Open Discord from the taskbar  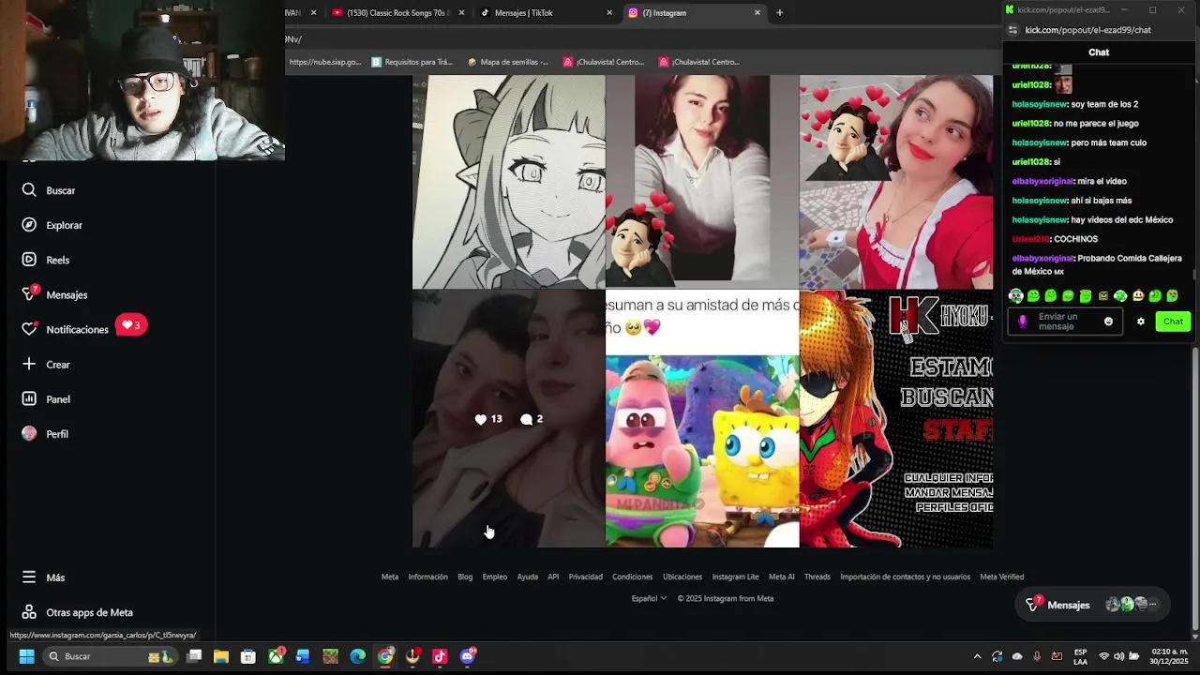pos(468,656)
